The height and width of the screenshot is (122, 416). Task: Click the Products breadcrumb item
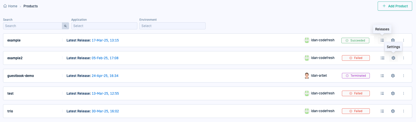click(x=30, y=6)
